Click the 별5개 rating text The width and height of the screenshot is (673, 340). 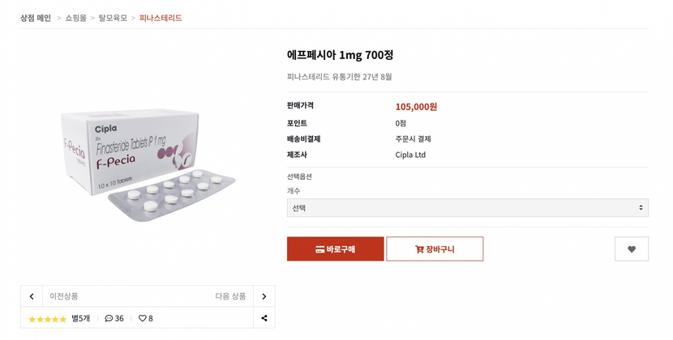(81, 318)
